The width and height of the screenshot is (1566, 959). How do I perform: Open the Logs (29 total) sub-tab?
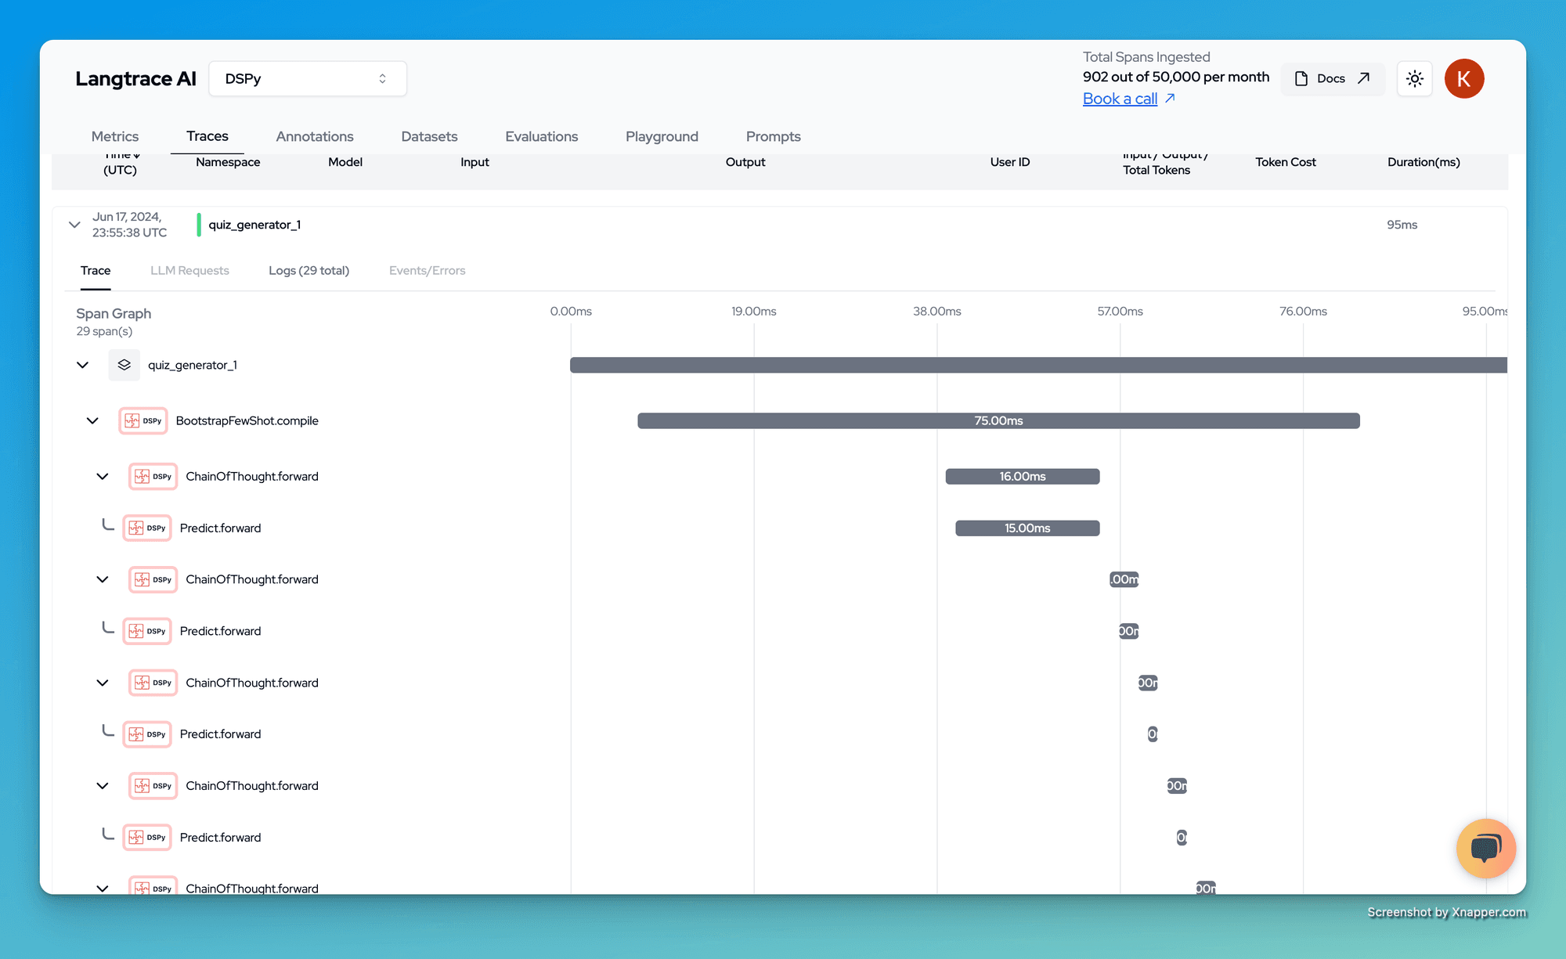(x=309, y=270)
